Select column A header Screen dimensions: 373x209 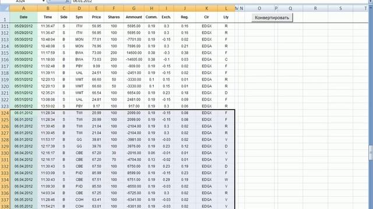click(23, 9)
